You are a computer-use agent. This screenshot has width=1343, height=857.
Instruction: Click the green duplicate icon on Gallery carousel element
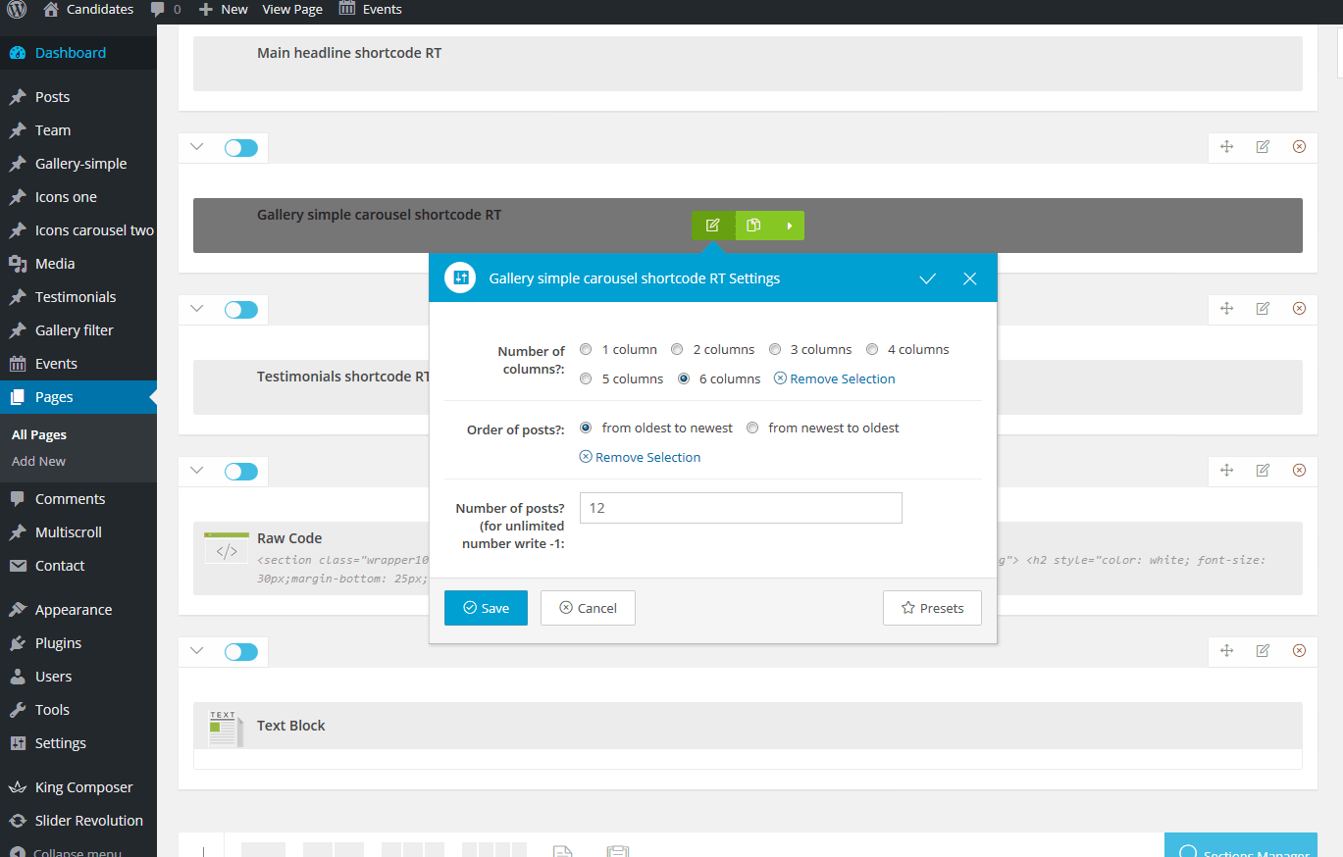(x=753, y=226)
